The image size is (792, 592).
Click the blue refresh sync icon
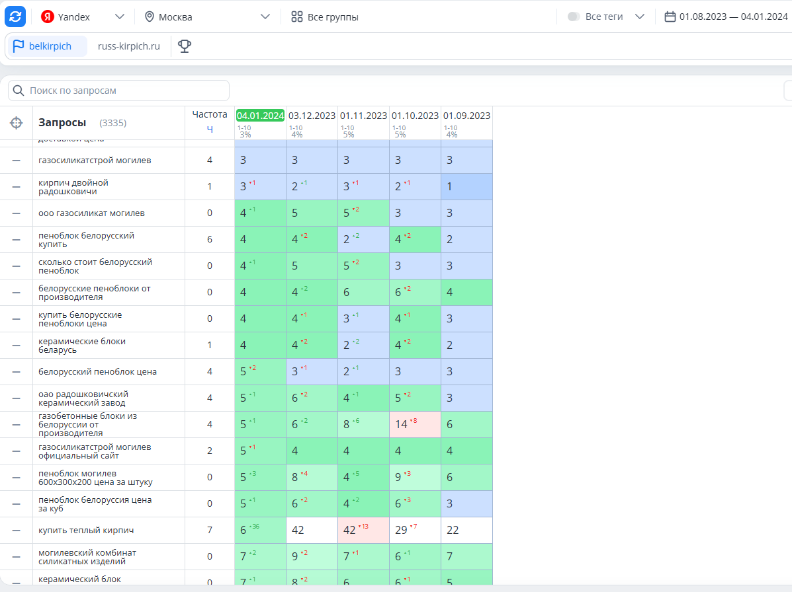point(15,17)
